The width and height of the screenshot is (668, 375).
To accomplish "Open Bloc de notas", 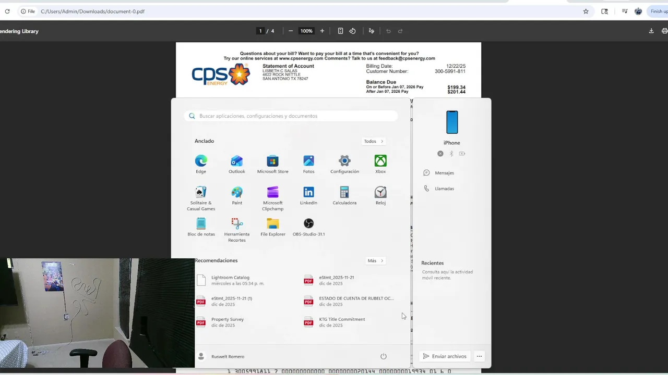I will (x=201, y=227).
